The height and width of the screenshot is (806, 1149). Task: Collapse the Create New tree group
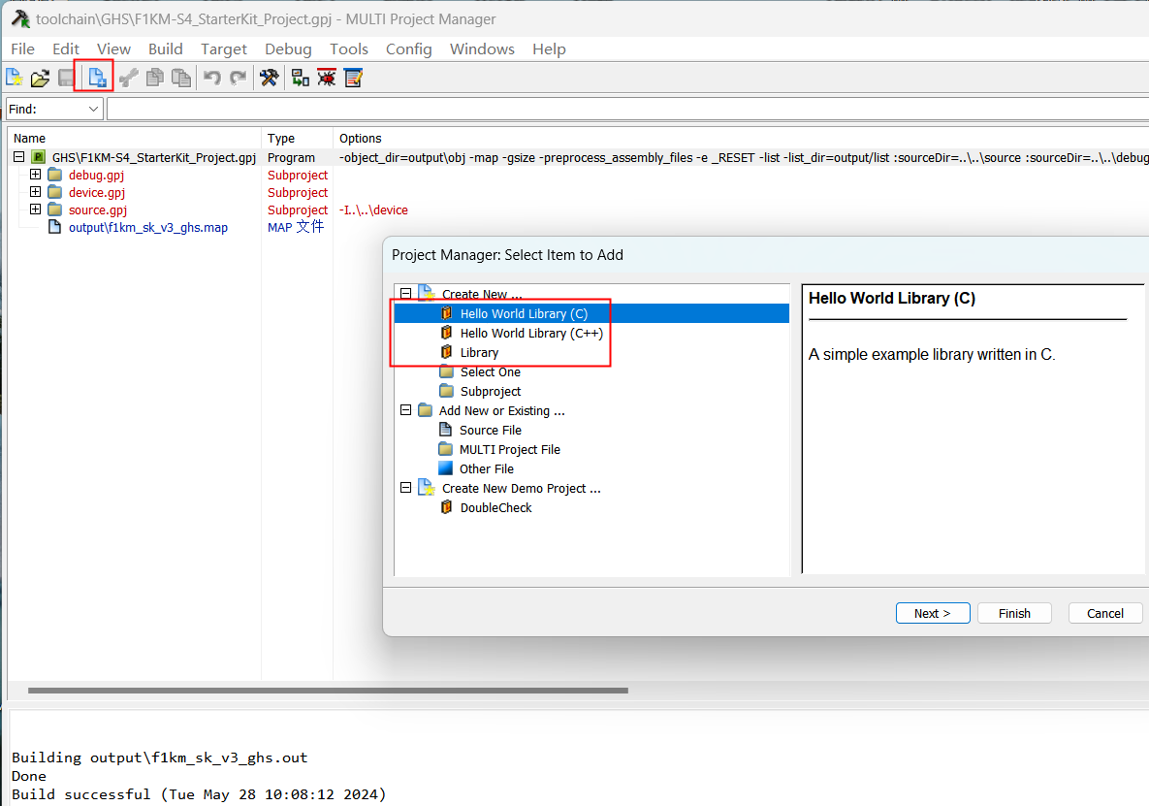(x=406, y=294)
